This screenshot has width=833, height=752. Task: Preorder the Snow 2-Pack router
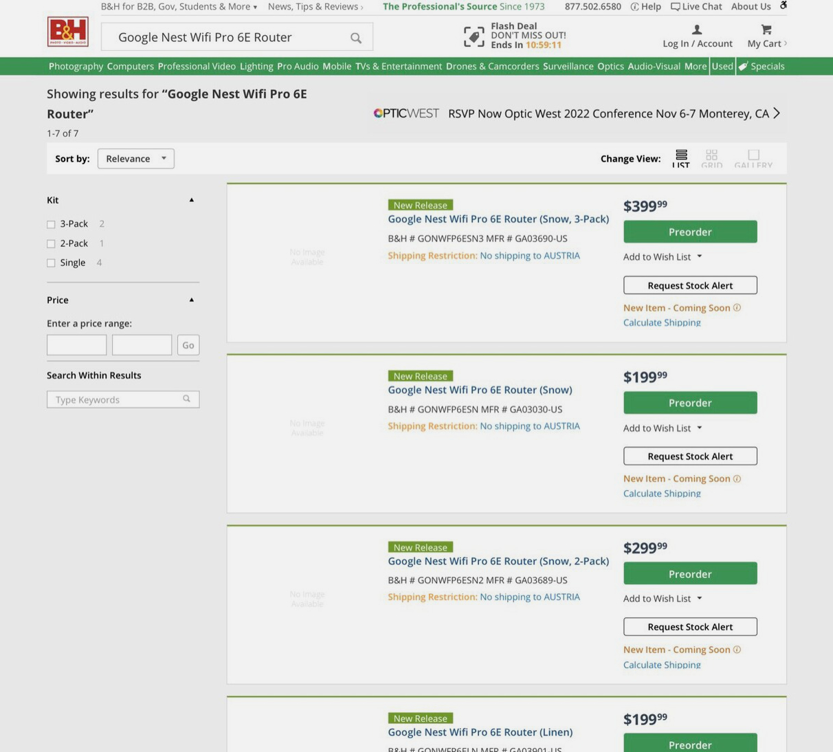tap(690, 573)
